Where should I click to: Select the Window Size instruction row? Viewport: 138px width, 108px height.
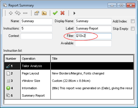coord(69,81)
